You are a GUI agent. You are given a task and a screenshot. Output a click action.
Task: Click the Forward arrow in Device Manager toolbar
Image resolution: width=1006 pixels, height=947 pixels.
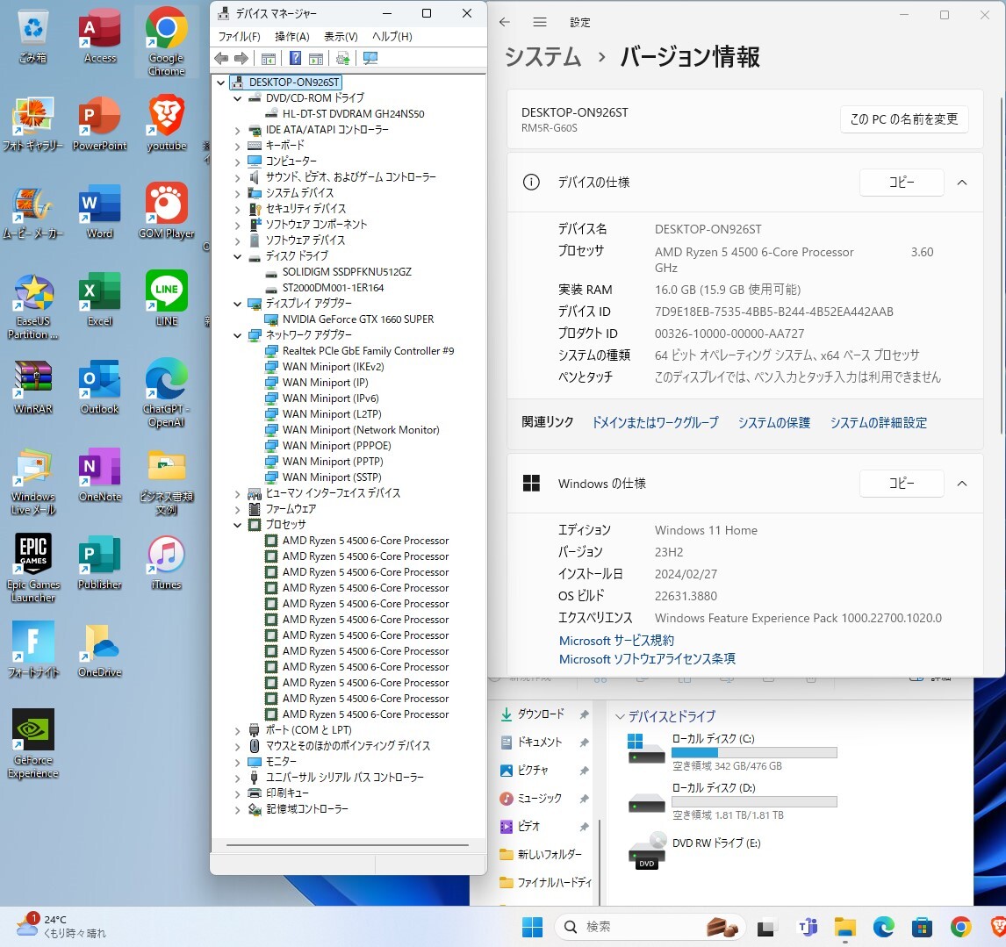click(241, 59)
